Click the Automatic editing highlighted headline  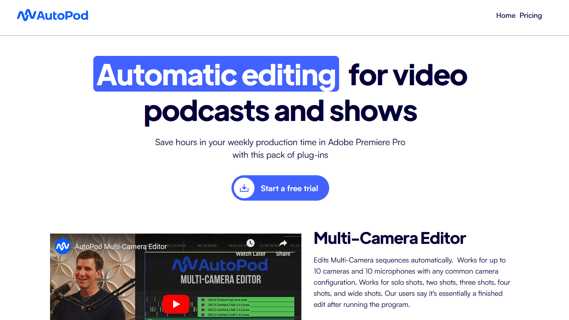tap(216, 74)
